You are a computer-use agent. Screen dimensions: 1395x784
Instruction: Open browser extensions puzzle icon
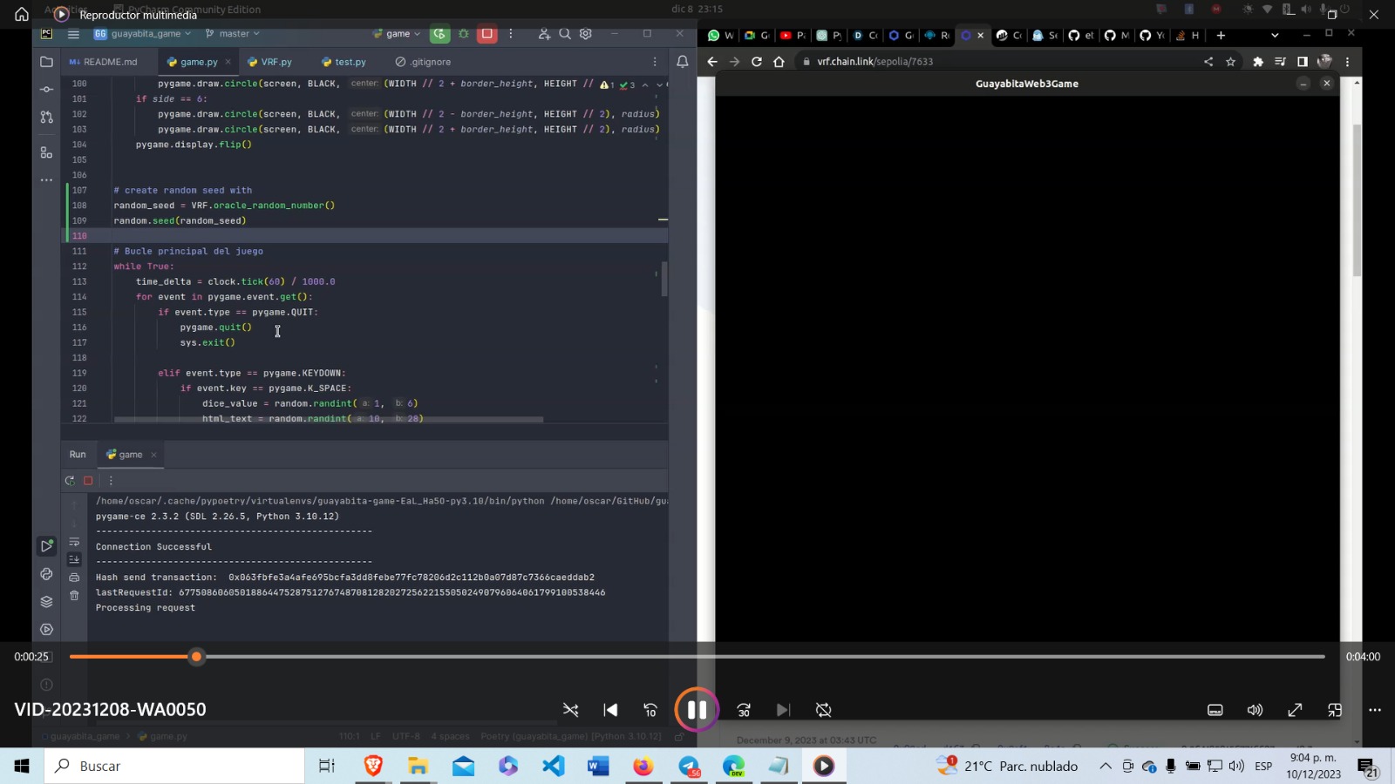[x=1257, y=62]
